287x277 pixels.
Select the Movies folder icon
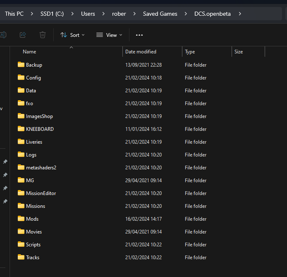[x=21, y=231]
